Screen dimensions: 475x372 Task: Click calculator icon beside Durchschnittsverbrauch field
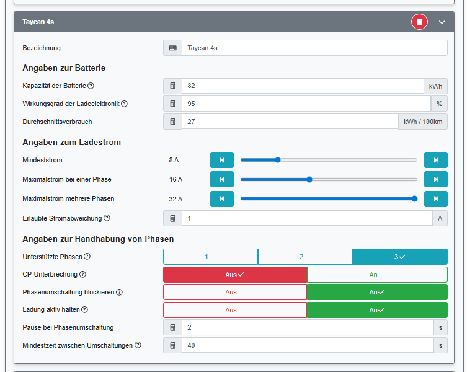pos(172,122)
